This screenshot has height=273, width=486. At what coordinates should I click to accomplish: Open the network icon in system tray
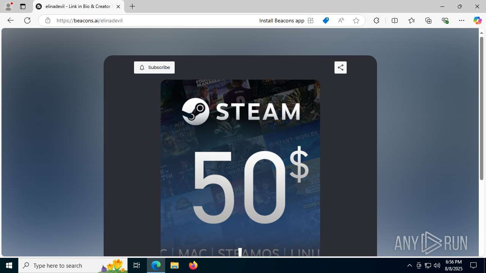click(428, 265)
